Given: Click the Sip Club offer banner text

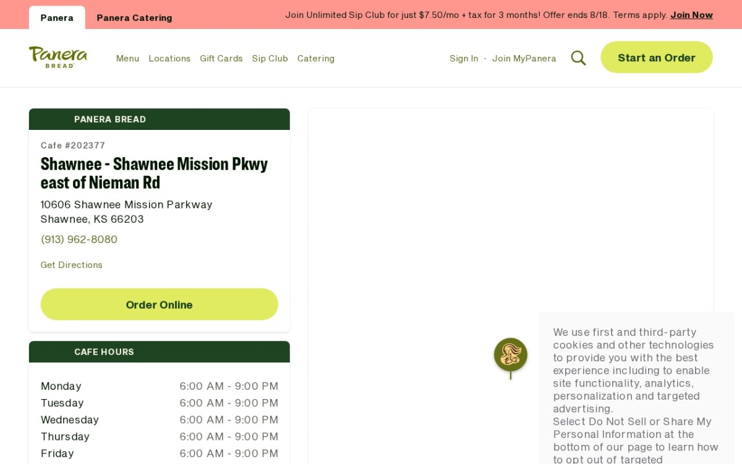Looking at the screenshot, I should [x=476, y=15].
